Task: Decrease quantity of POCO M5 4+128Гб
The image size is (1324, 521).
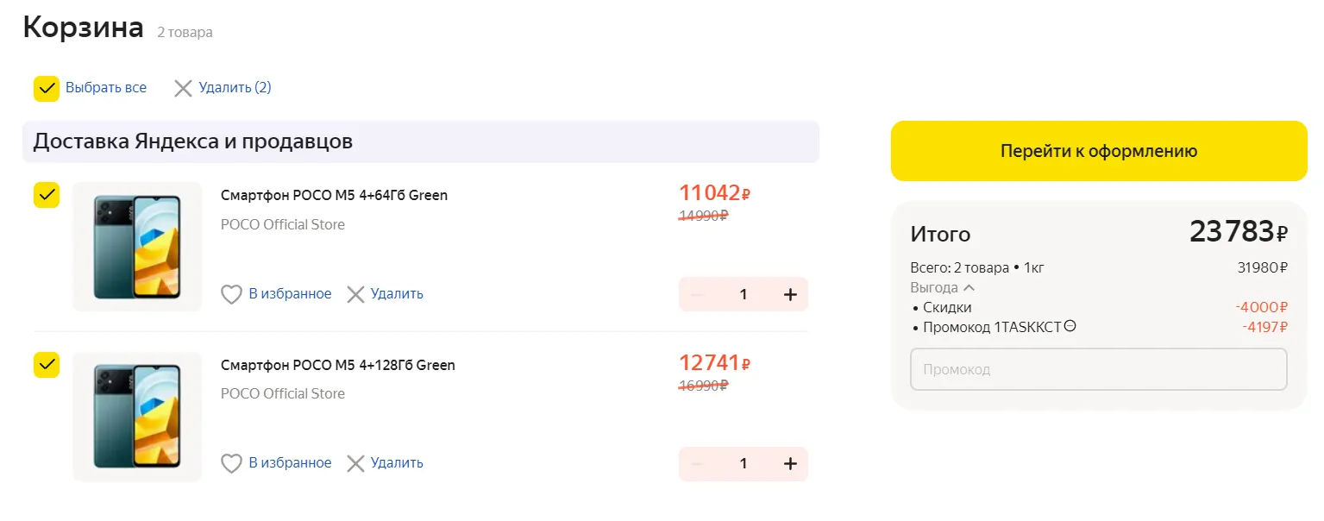Action: [698, 464]
